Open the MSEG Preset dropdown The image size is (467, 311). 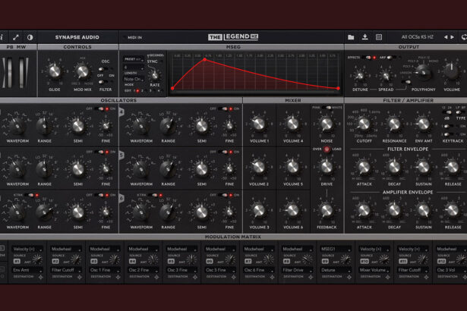(134, 59)
